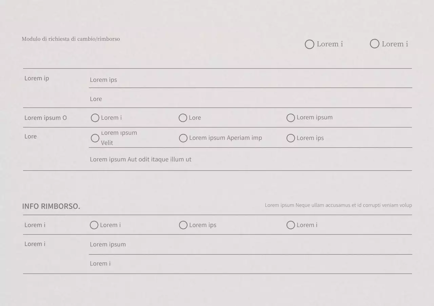Select first 'Lorem i' radio at top right
This screenshot has width=434, height=306.
click(310, 44)
